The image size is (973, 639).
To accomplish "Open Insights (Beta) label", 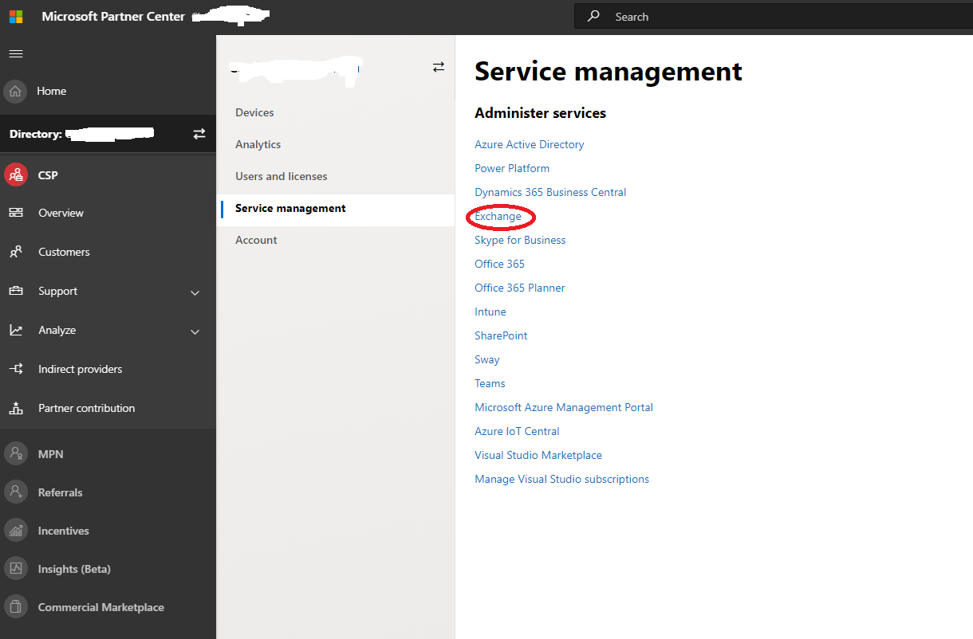I will [74, 569].
